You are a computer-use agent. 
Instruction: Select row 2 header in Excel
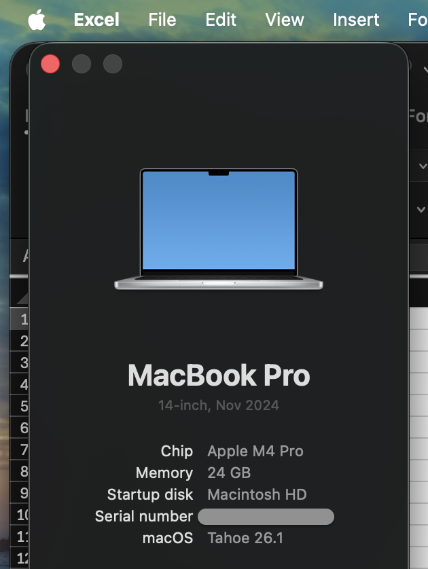19,341
